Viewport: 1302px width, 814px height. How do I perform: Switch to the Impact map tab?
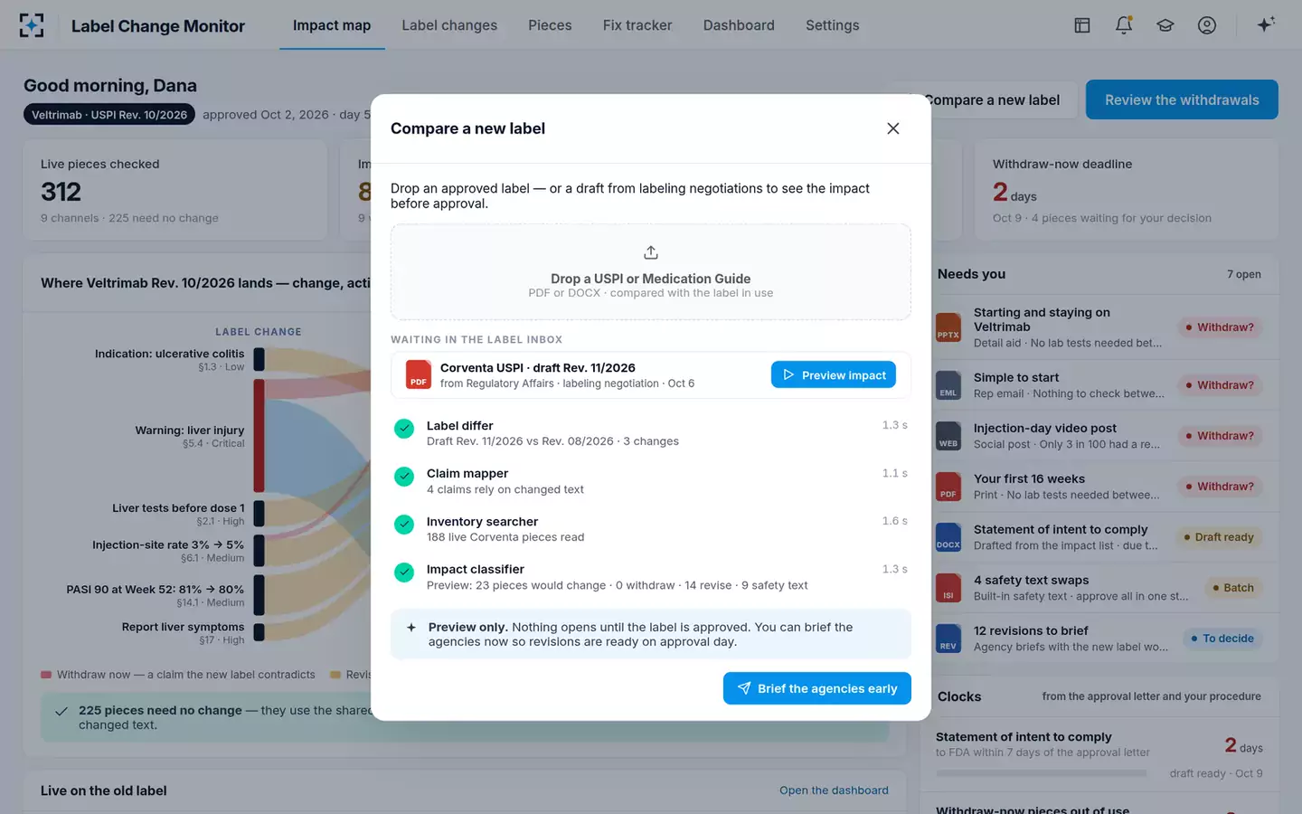coord(332,25)
